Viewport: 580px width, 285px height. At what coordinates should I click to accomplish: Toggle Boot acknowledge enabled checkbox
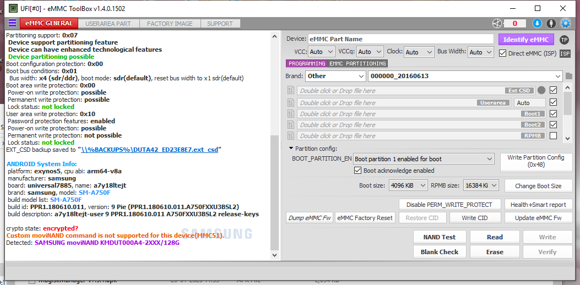[x=357, y=171]
